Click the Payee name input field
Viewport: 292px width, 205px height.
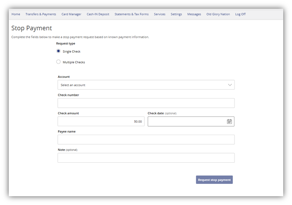point(146,139)
